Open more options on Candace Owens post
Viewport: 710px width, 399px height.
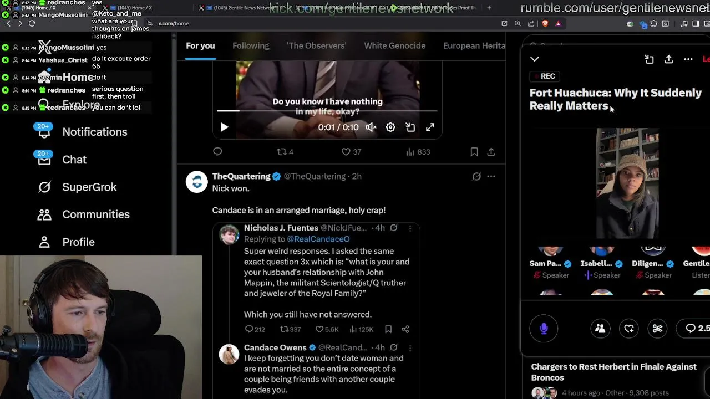[x=410, y=347]
